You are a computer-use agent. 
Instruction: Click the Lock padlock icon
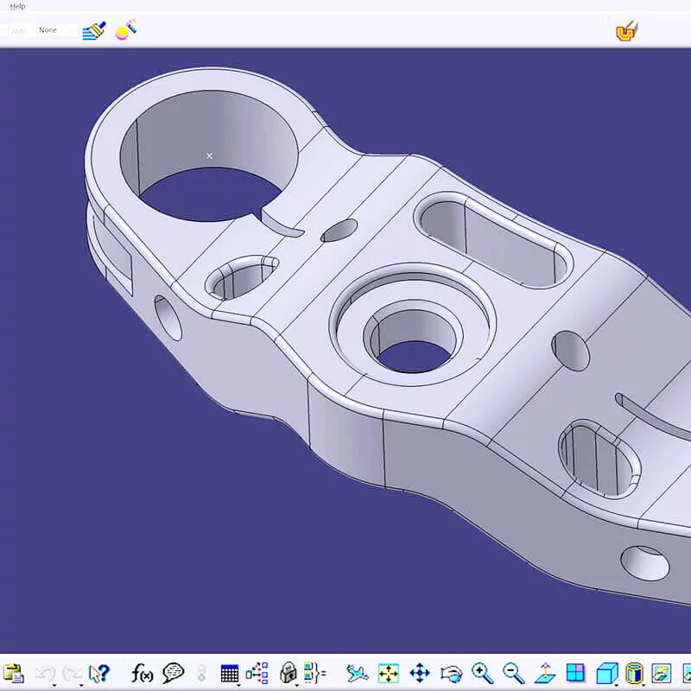point(288,673)
